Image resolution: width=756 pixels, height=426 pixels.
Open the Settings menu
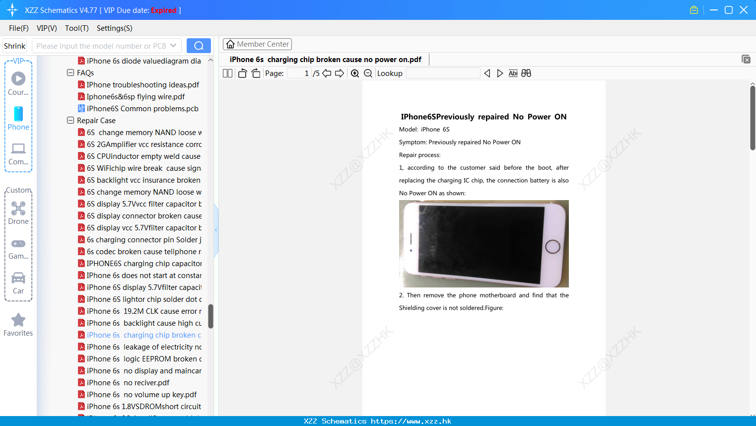pos(115,28)
